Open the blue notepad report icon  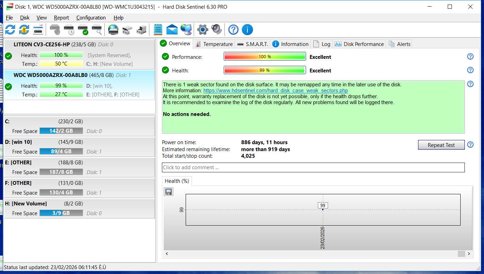(x=158, y=30)
